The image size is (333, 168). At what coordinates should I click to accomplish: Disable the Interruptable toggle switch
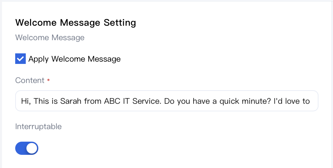(x=27, y=148)
